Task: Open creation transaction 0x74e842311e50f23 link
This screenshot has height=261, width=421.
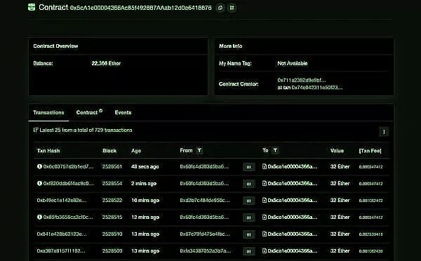Action: pos(317,87)
